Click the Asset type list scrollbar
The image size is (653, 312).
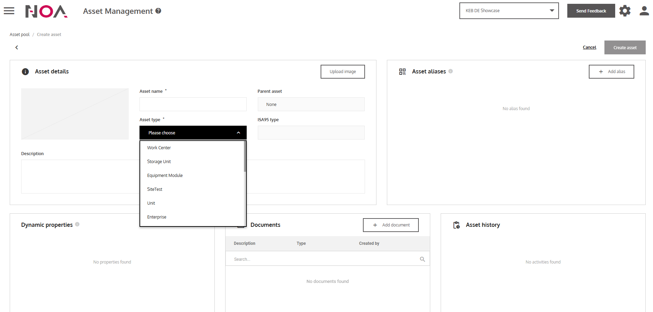(245, 157)
